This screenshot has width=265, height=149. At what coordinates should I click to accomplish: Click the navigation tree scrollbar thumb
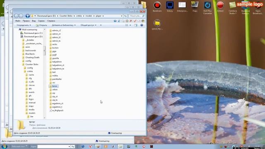(x=44, y=50)
